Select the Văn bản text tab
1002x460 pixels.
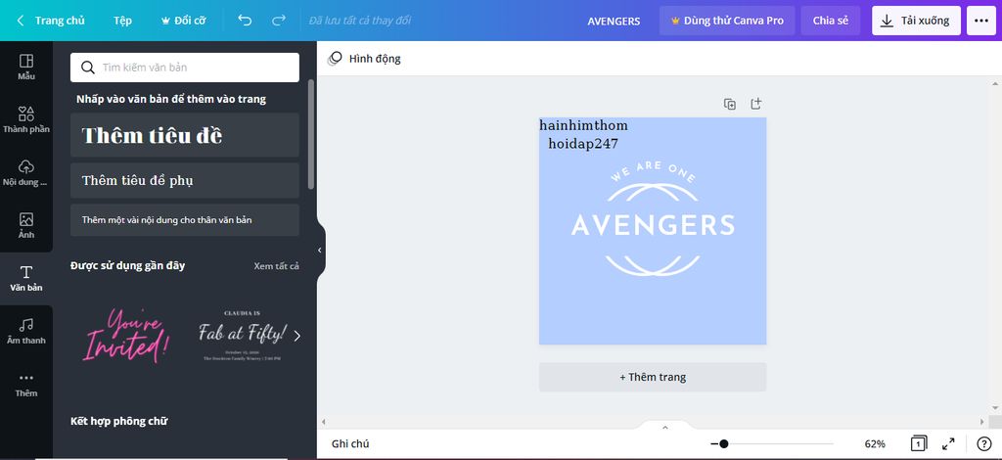coord(26,279)
